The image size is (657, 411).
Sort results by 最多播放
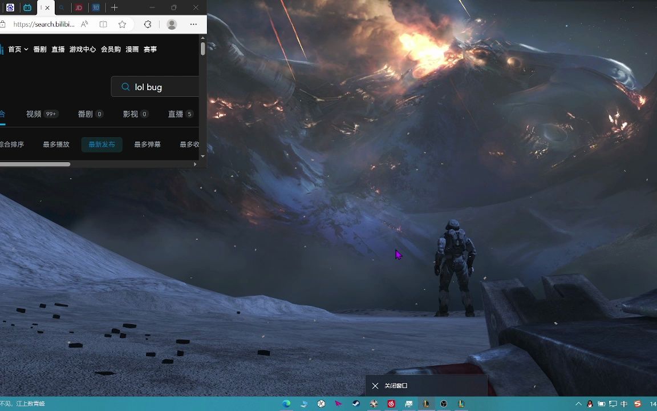[56, 144]
